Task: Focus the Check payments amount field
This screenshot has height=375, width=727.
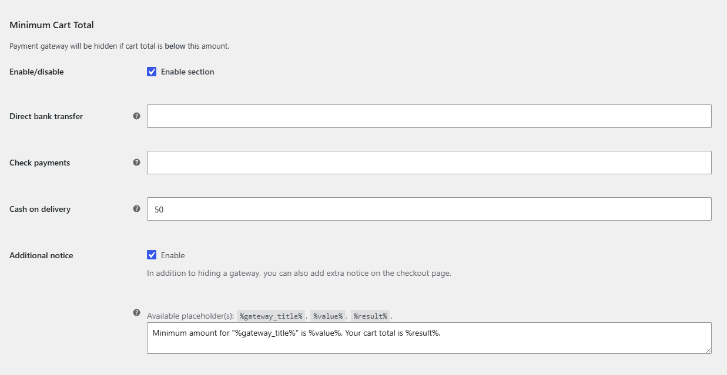Action: point(429,163)
